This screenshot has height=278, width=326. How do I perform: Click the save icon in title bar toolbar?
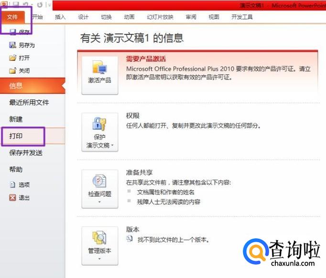[x=16, y=4]
